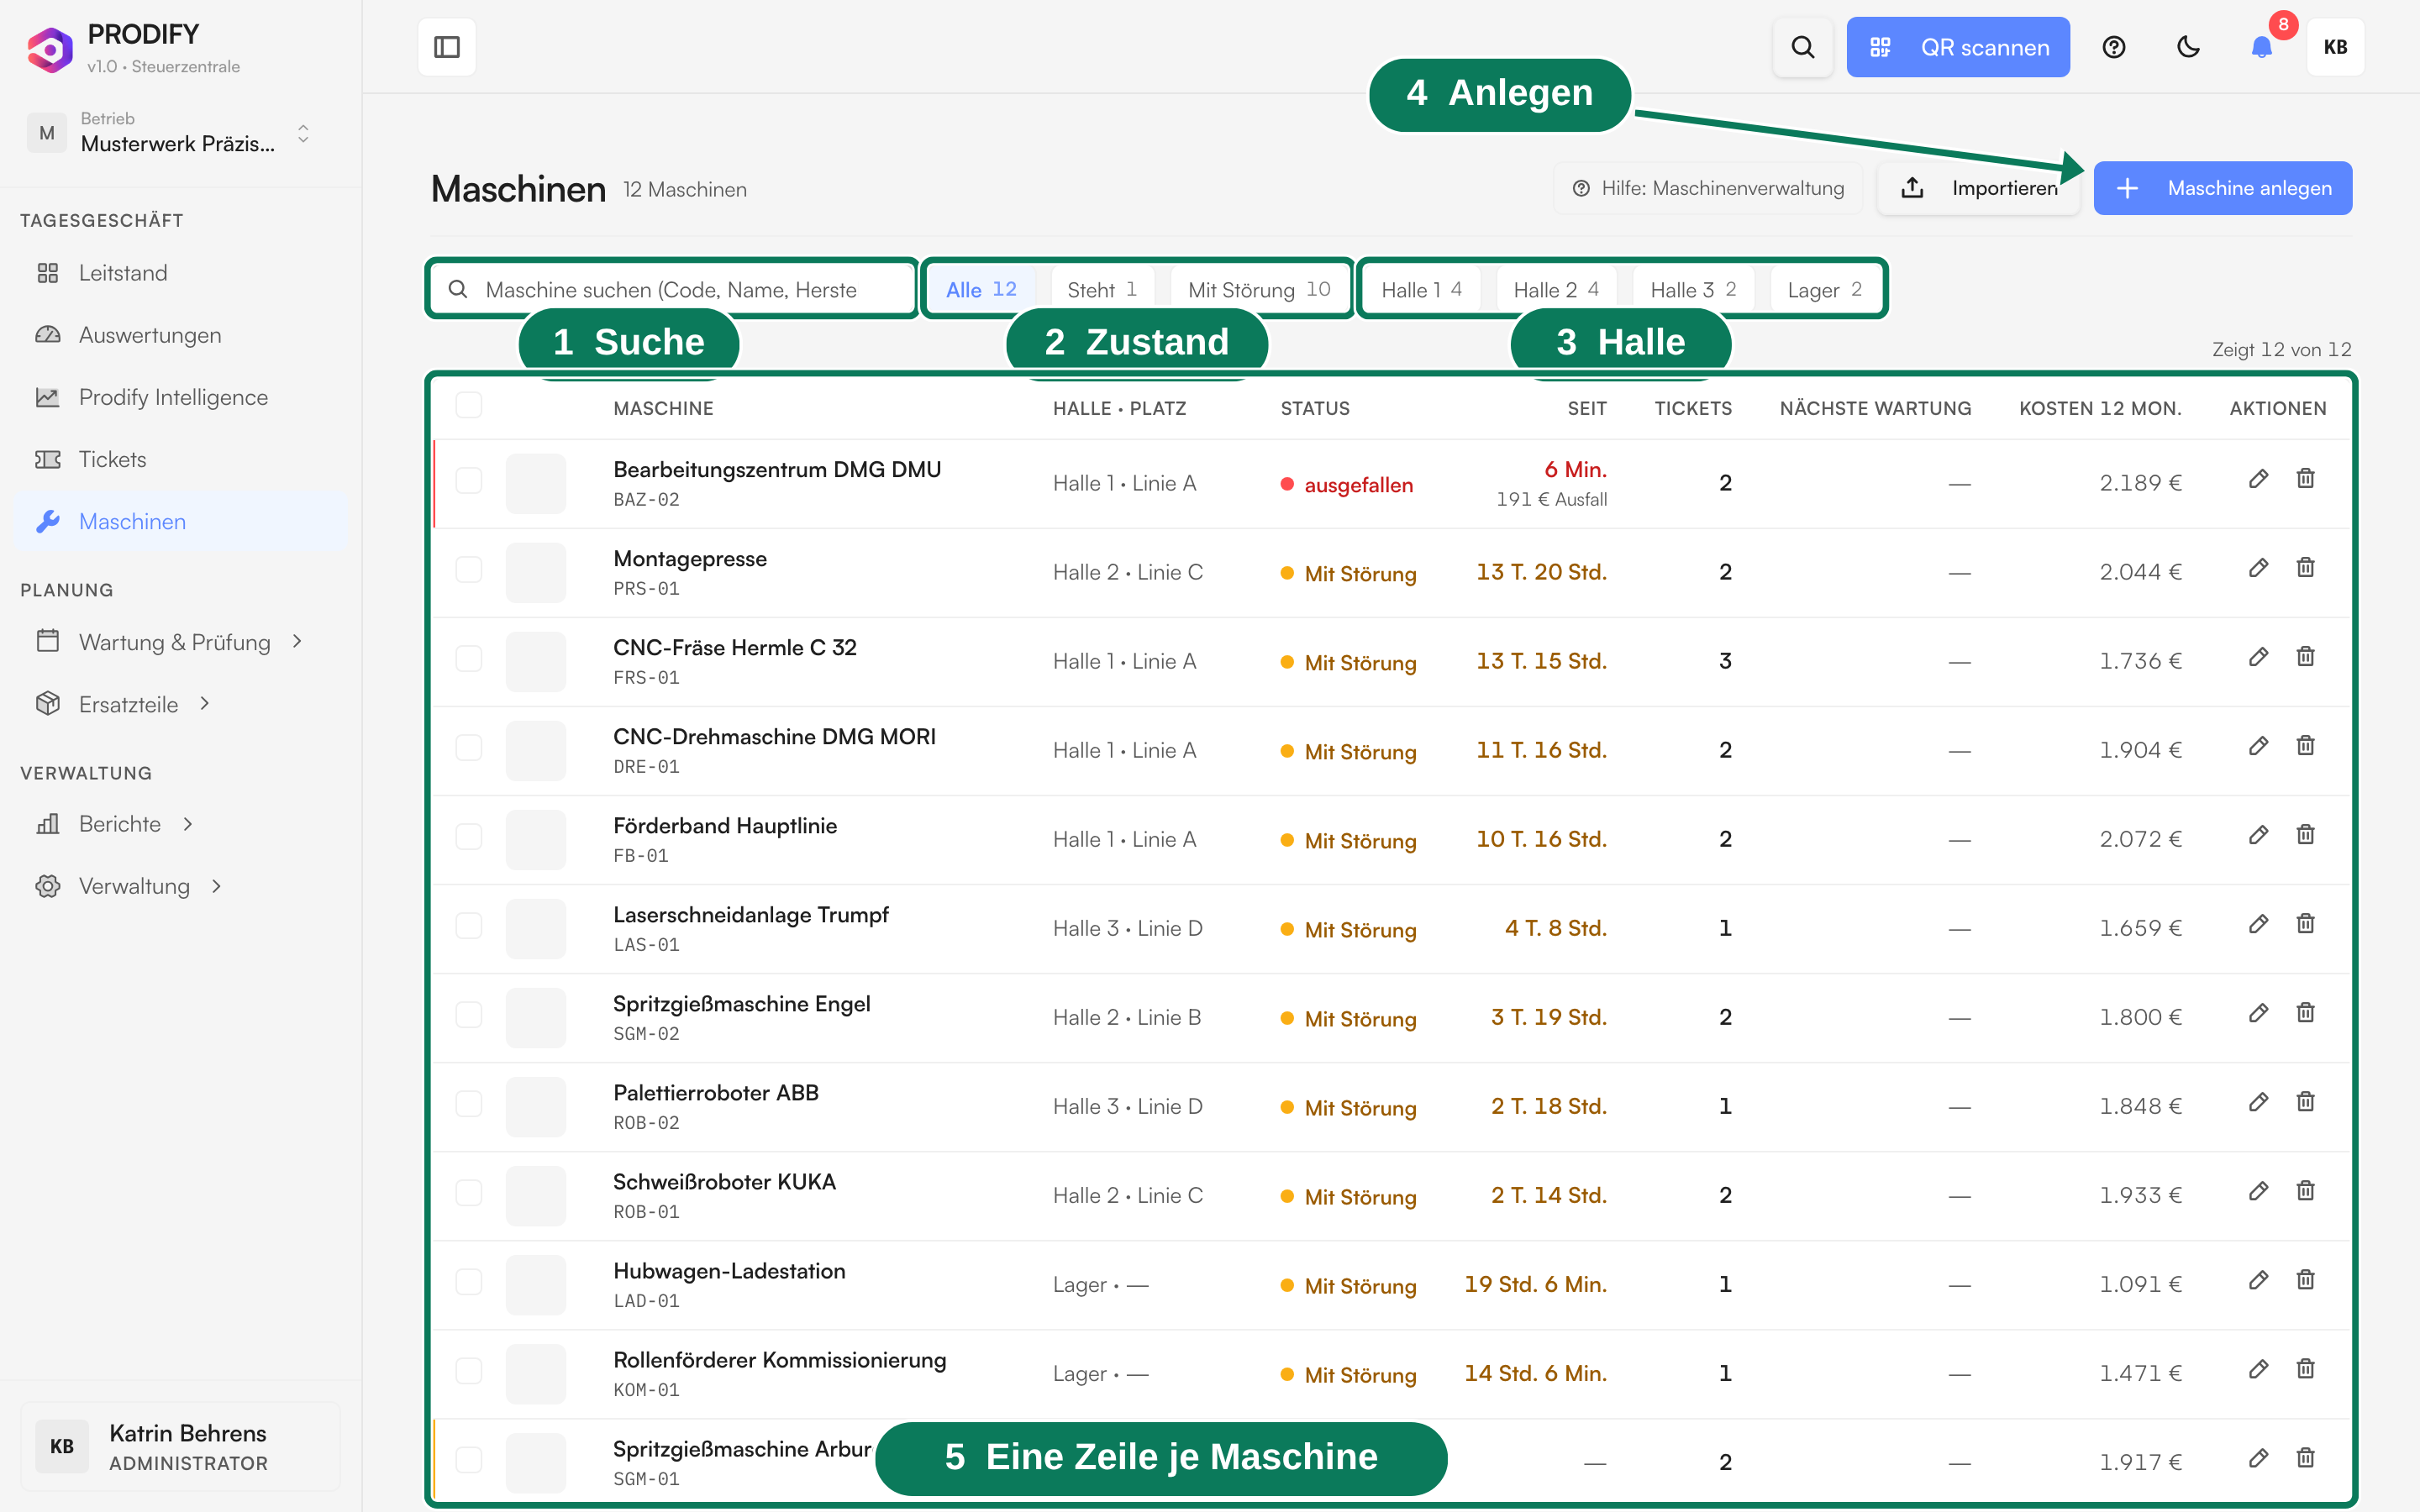Open the global search icon
This screenshot has width=2420, height=1512.
(x=1802, y=47)
